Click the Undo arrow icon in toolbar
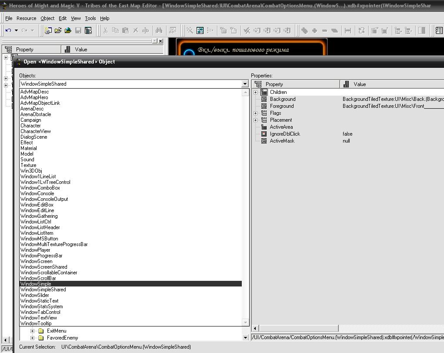The image size is (444, 353). pyautogui.click(x=8, y=30)
